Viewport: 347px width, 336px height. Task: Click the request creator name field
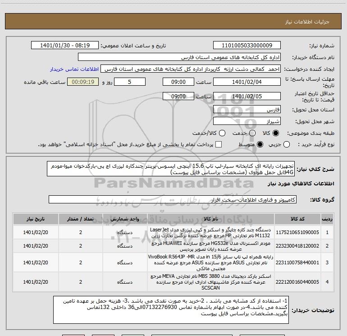pos(191,69)
